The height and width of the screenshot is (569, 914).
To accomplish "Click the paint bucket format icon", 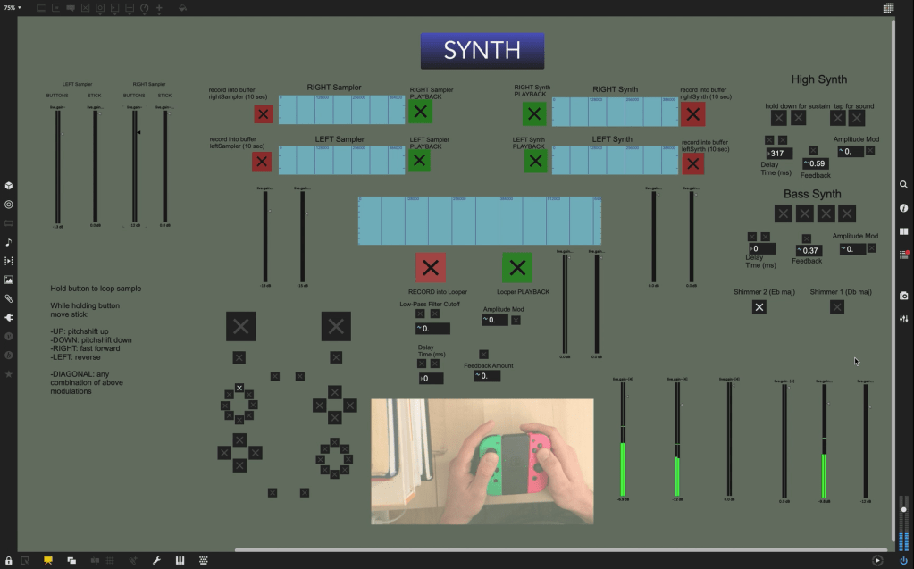I will coord(182,8).
